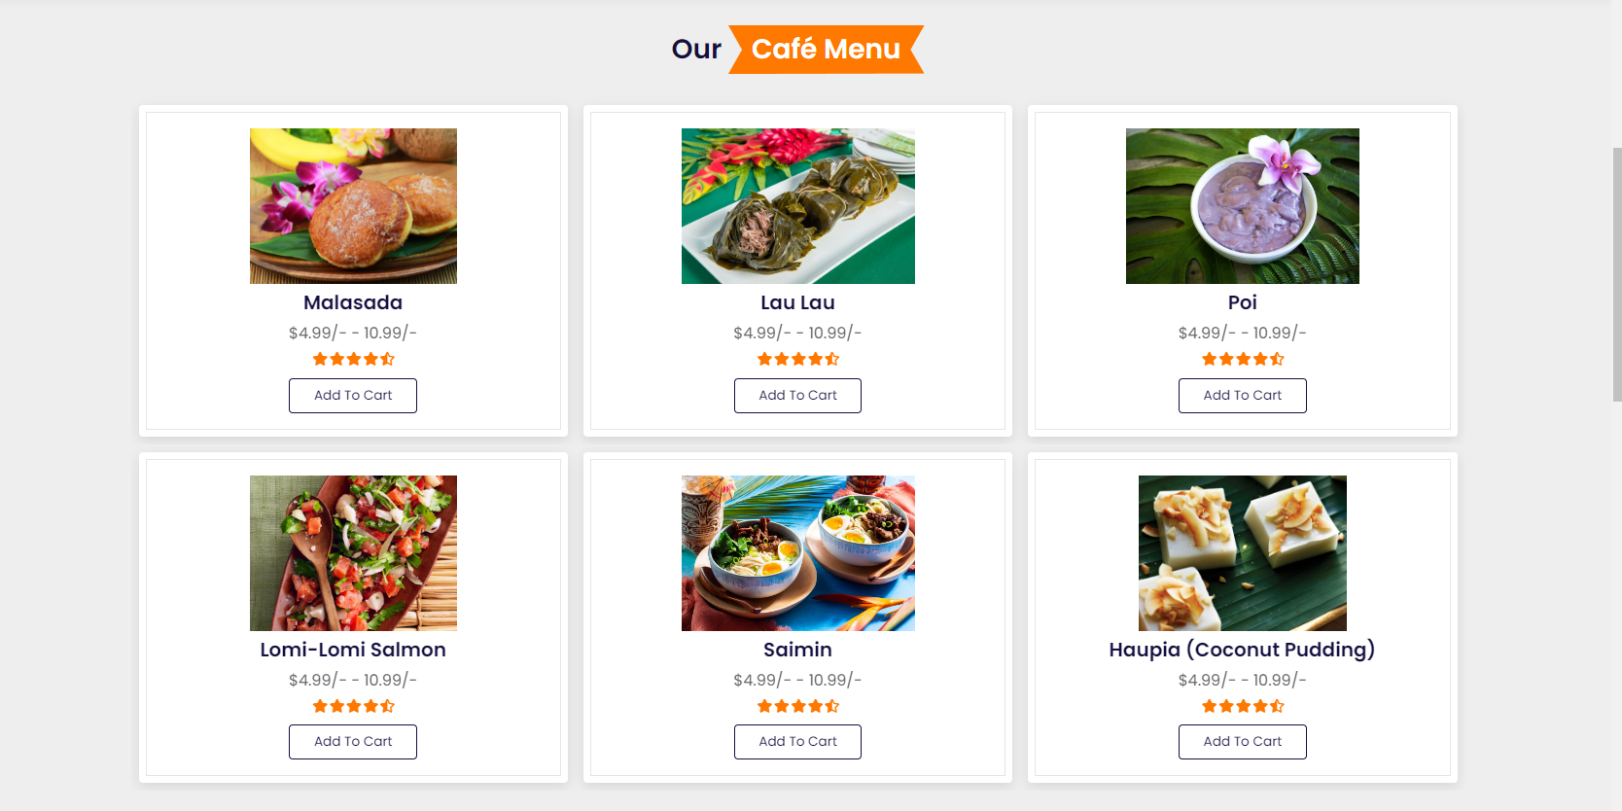Select the fourth star on Lomi-Lomi Salmon
This screenshot has width=1622, height=811.
(x=370, y=706)
